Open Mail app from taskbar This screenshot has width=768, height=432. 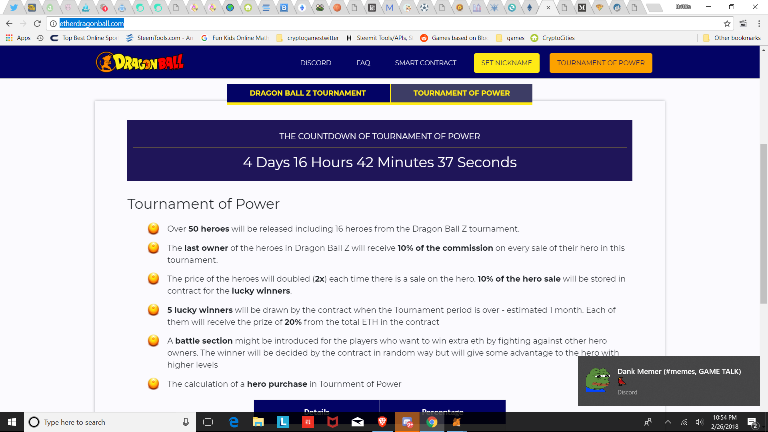point(357,422)
